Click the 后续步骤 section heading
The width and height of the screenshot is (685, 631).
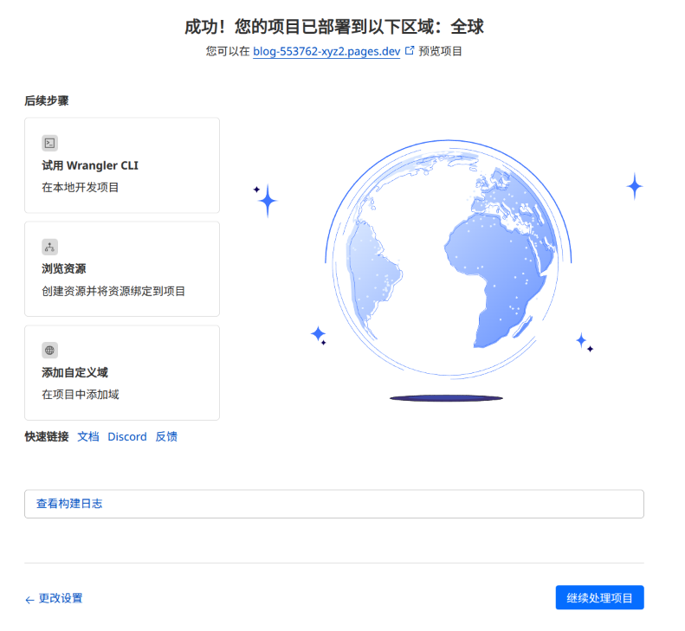47,100
